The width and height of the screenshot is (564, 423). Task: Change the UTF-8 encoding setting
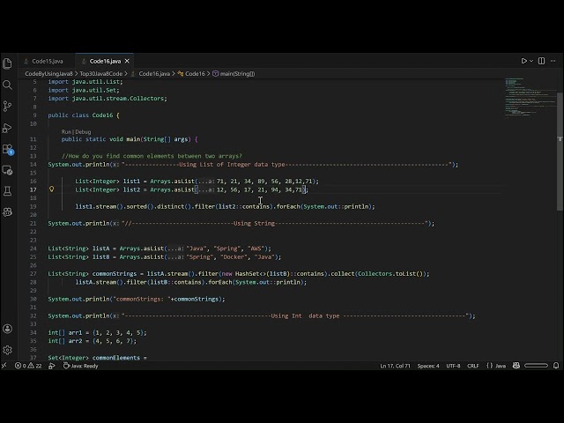[453, 366]
